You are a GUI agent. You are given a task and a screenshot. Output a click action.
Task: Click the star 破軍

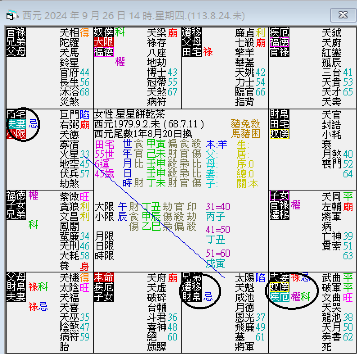pyautogui.click(x=332, y=288)
